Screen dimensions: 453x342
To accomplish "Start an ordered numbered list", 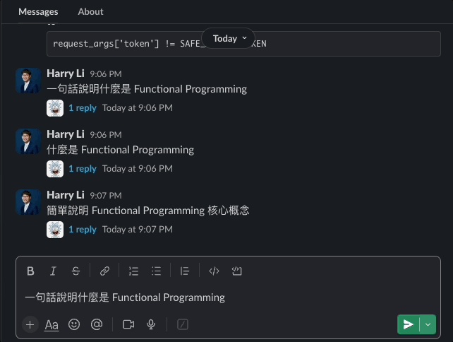I will (133, 271).
